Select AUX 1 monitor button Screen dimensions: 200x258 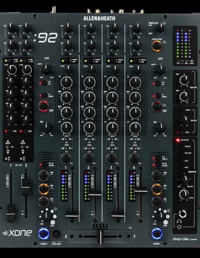coord(182,161)
